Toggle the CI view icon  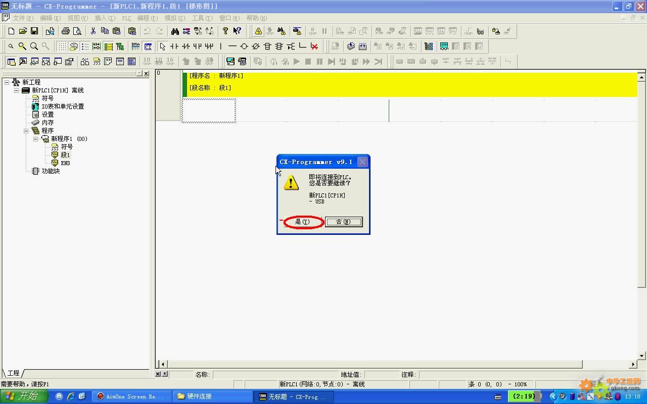click(148, 46)
